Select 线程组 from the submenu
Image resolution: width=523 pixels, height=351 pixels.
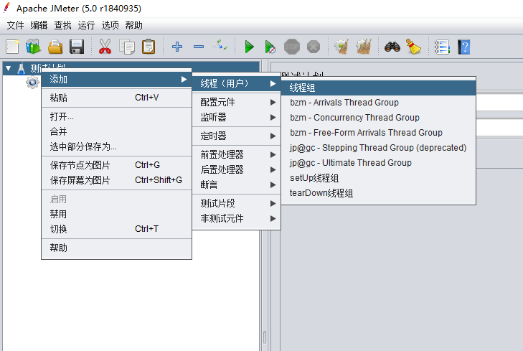(378, 88)
